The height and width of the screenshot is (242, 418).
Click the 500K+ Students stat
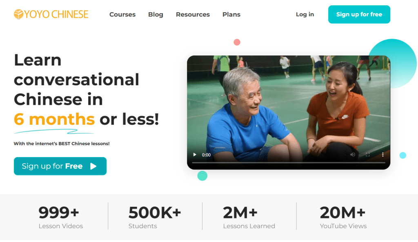click(x=155, y=217)
